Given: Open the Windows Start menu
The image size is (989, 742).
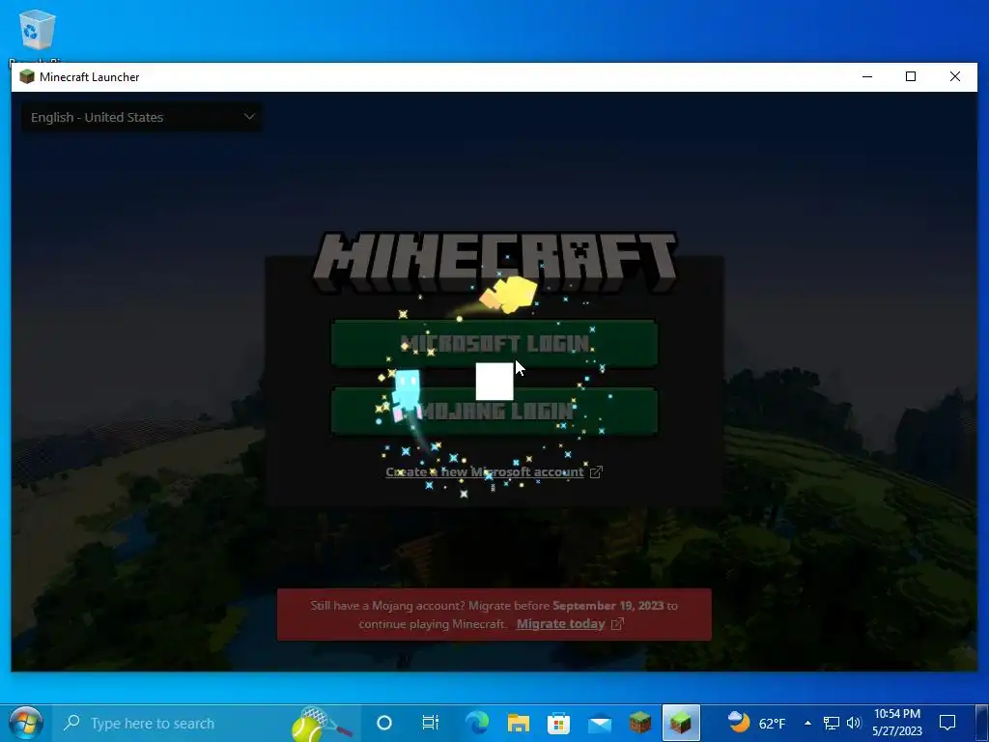Looking at the screenshot, I should pyautogui.click(x=25, y=723).
